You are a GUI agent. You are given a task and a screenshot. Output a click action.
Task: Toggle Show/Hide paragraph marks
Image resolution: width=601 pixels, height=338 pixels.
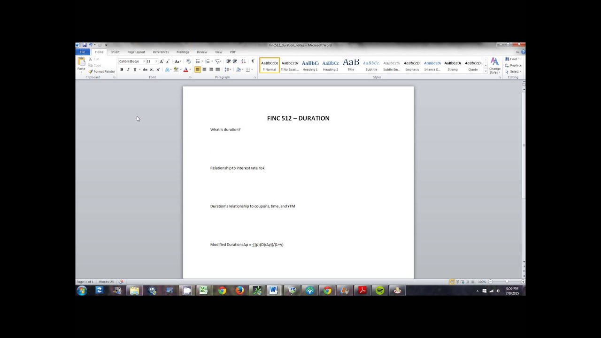253,61
